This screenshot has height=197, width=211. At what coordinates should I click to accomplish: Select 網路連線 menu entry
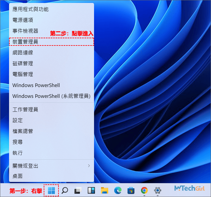(x=23, y=52)
